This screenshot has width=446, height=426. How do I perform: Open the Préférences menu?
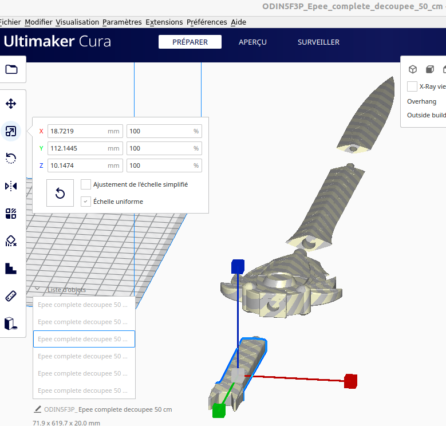[x=207, y=22]
